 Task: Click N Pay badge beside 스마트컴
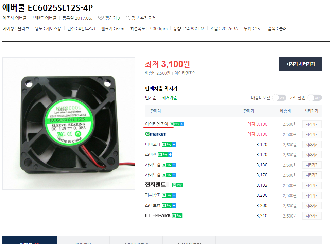[169, 205]
